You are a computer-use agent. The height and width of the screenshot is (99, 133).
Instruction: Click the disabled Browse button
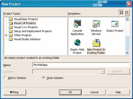[118, 71]
